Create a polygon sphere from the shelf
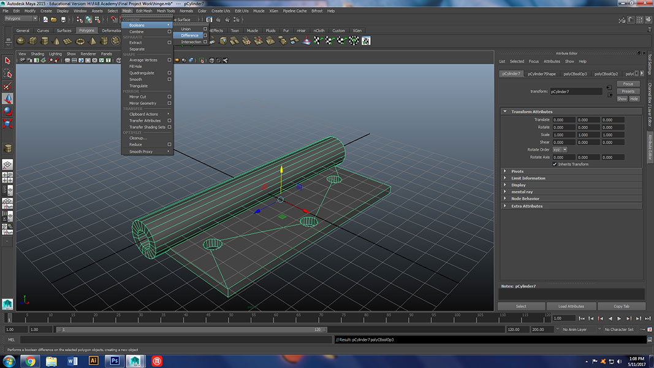The height and width of the screenshot is (368, 654). tap(20, 41)
